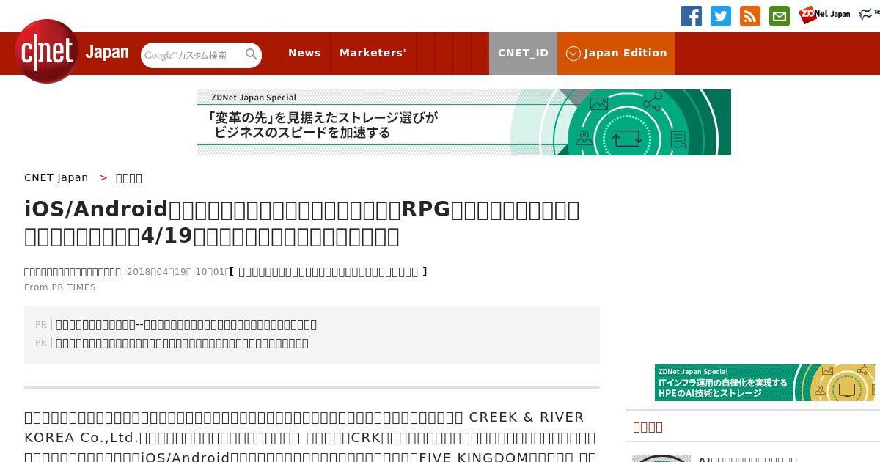The image size is (880, 462).
Task: Open the breadcrumb category after CNET Japan
Action: [x=129, y=177]
